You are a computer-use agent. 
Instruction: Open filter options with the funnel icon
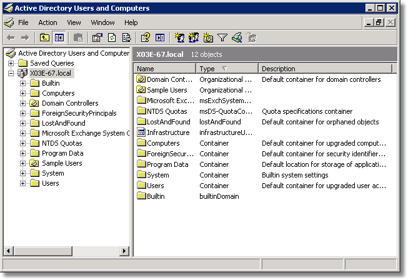click(x=222, y=38)
